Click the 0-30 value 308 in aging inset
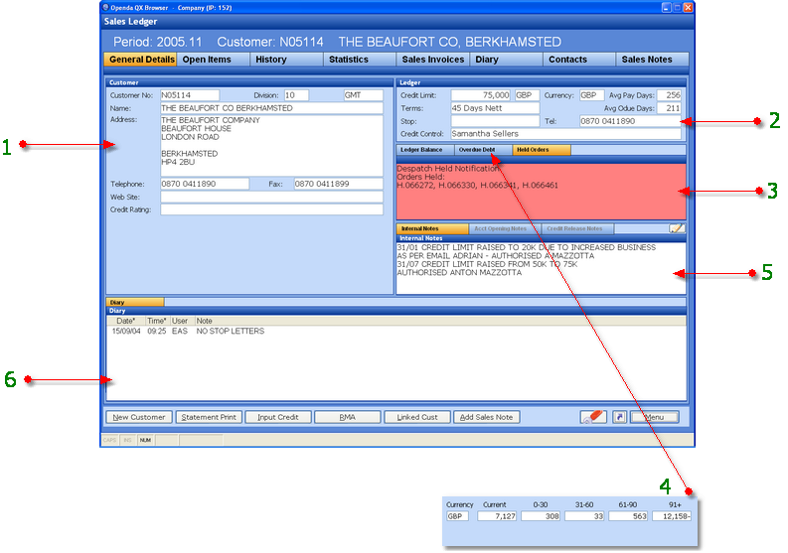The height and width of the screenshot is (553, 788). 541,516
